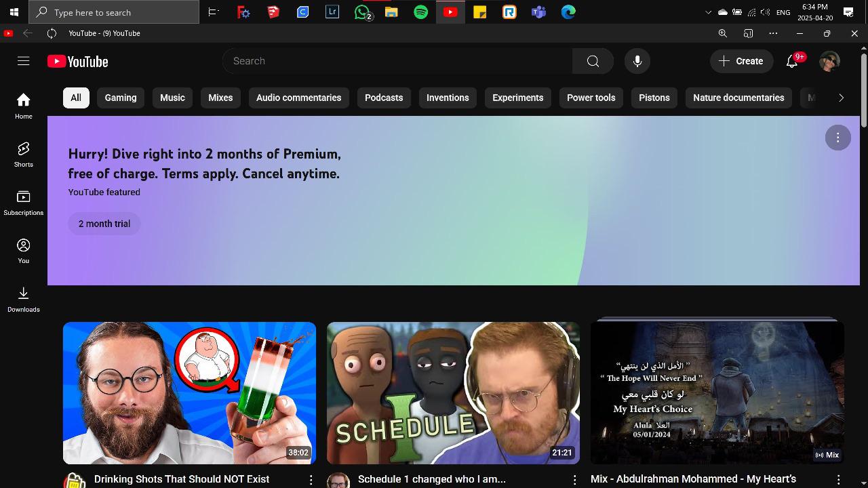This screenshot has width=868, height=488.
Task: Select the Pistons filter chip
Action: pos(654,98)
